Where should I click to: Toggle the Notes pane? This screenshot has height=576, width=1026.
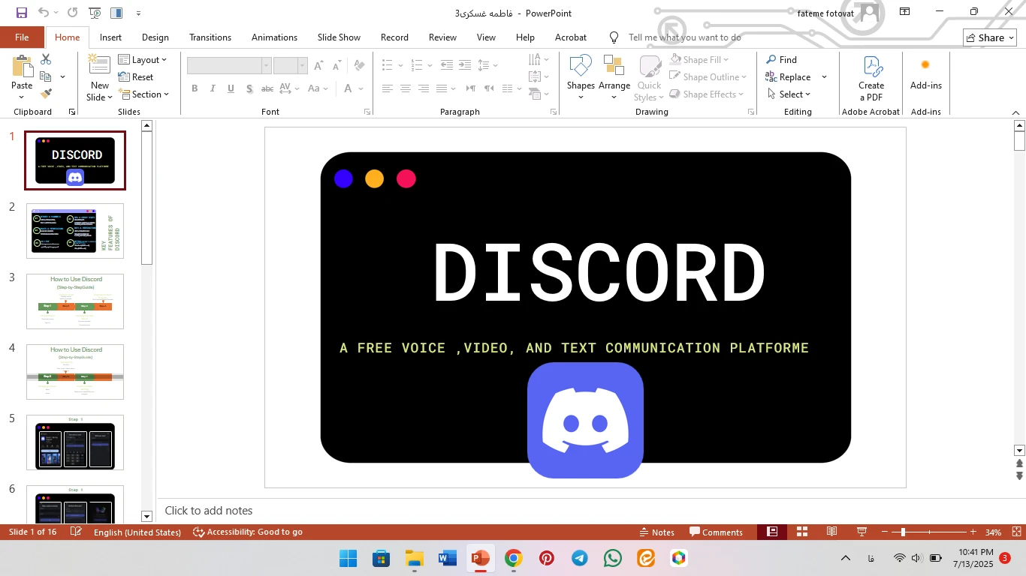point(656,532)
